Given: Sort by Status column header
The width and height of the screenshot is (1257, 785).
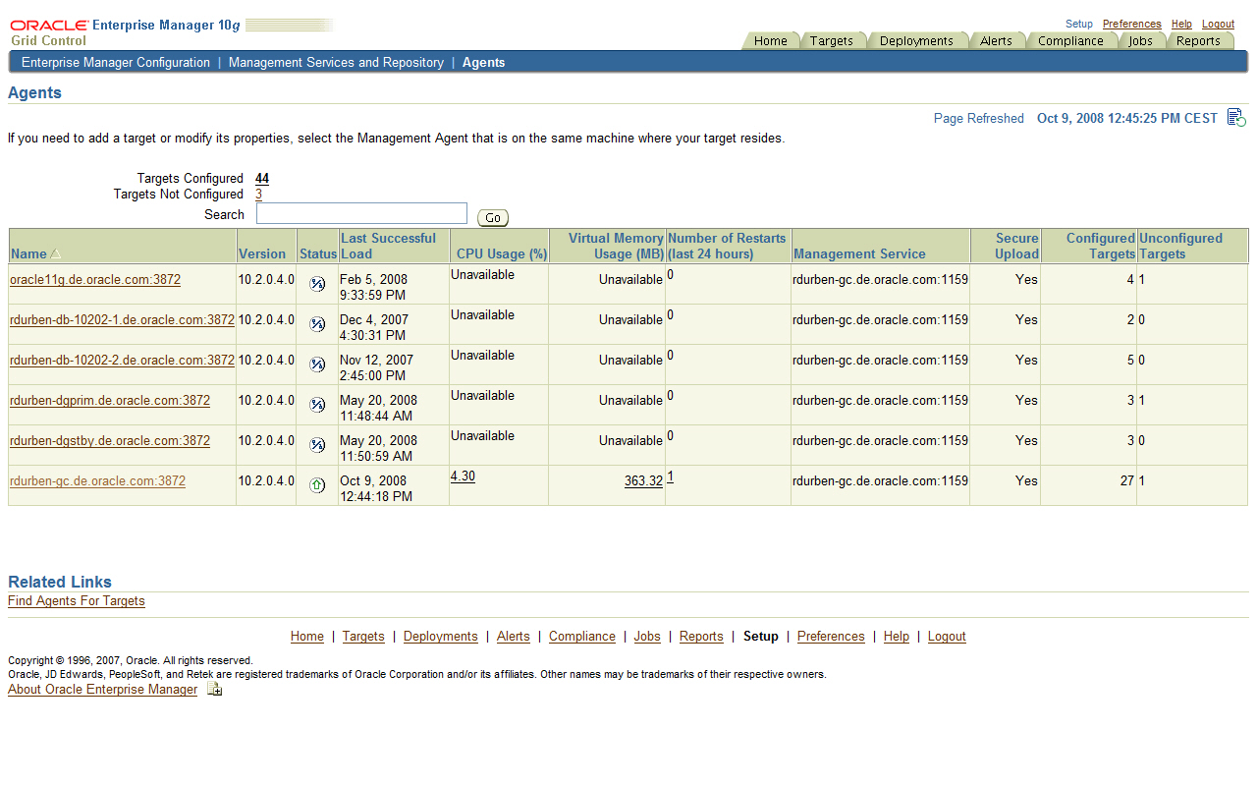Looking at the screenshot, I should click(318, 254).
